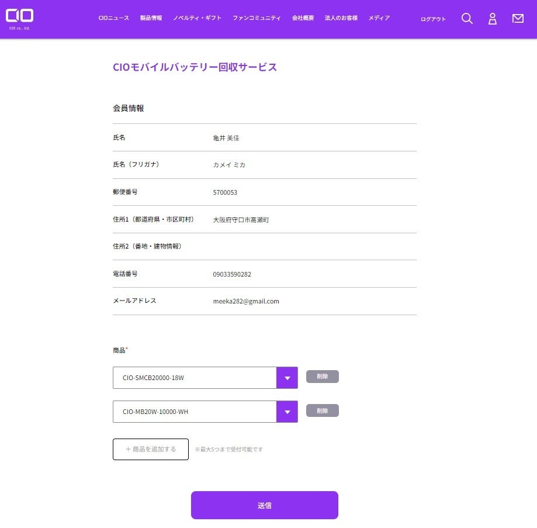The height and width of the screenshot is (528, 537).
Task: Open the search magnifier icon
Action: tap(467, 19)
